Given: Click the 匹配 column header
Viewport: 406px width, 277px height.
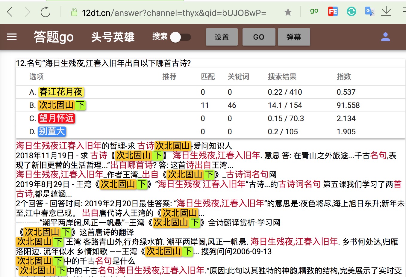Looking at the screenshot, I should (x=208, y=77).
